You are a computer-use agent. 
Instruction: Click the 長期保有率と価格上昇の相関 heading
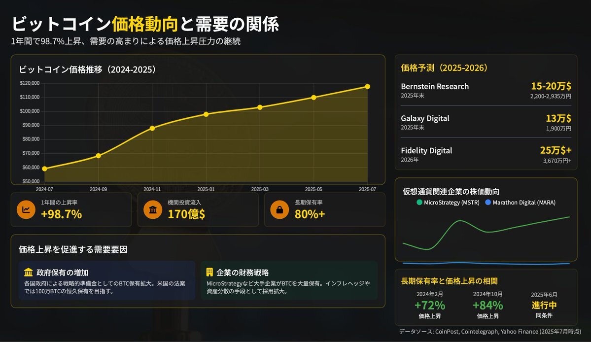[449, 281]
